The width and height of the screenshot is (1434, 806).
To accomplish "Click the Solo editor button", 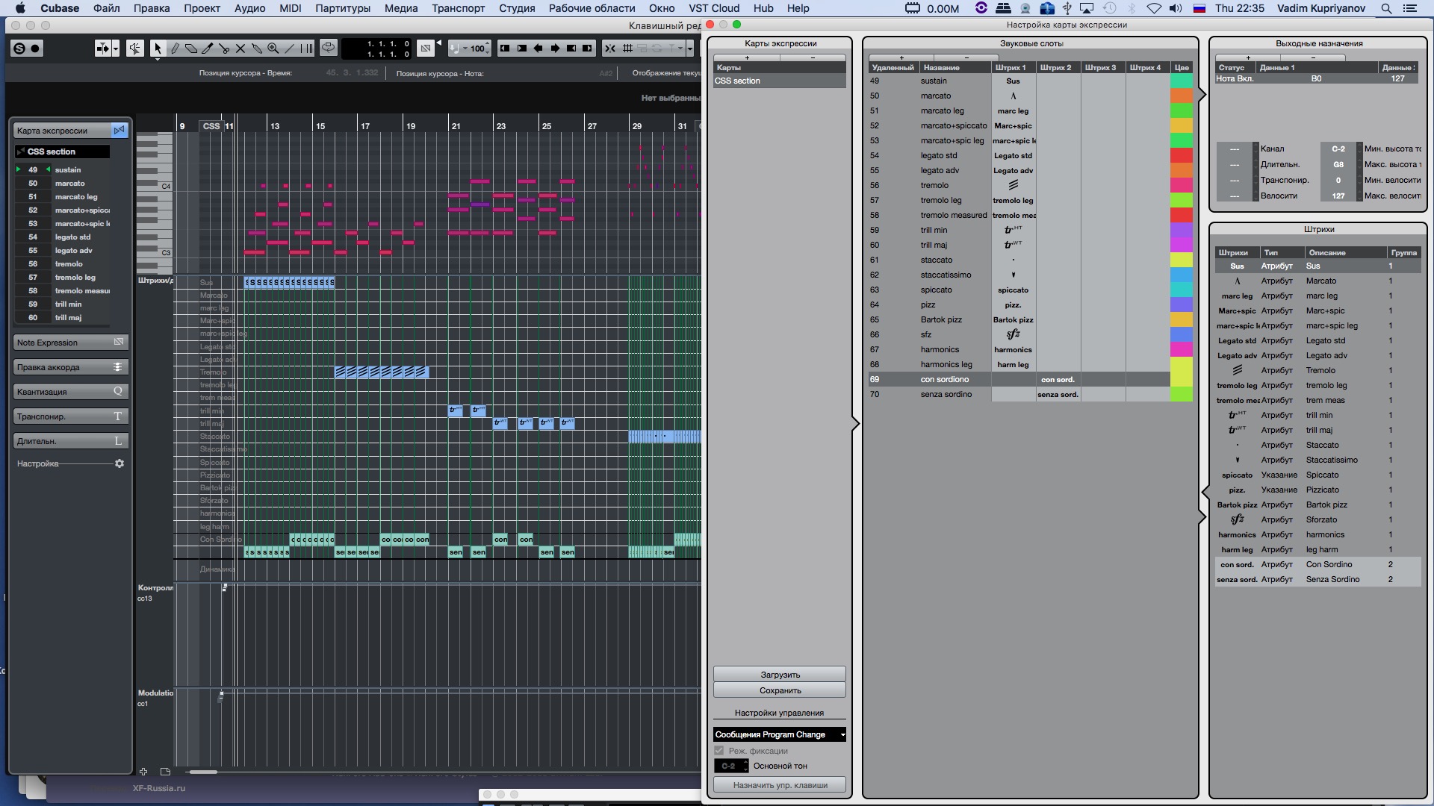I will pyautogui.click(x=19, y=49).
